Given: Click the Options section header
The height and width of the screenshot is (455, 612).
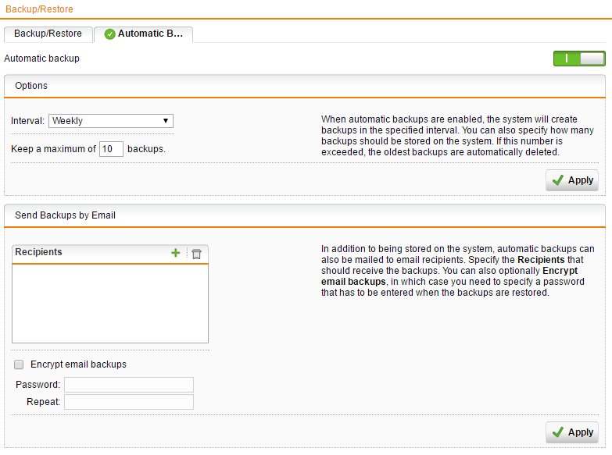Looking at the screenshot, I should pyautogui.click(x=31, y=86).
